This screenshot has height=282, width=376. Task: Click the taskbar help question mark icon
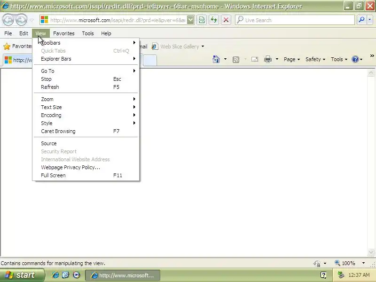pyautogui.click(x=323, y=275)
